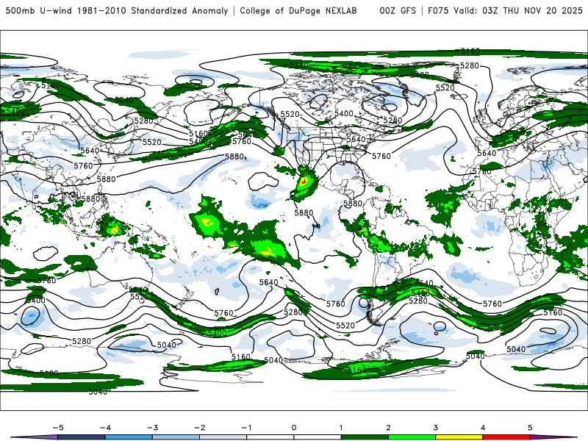
Task: Click the '3' colorbar tick label
Action: tap(436, 428)
